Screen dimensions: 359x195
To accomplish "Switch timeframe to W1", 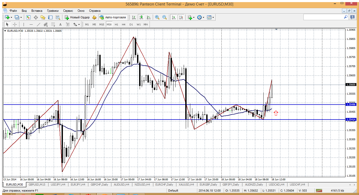I will pyautogui.click(x=139, y=24).
